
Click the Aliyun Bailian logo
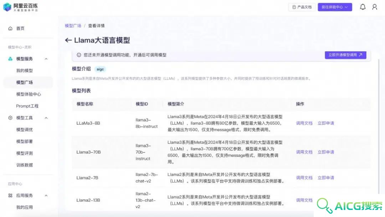[21, 7]
